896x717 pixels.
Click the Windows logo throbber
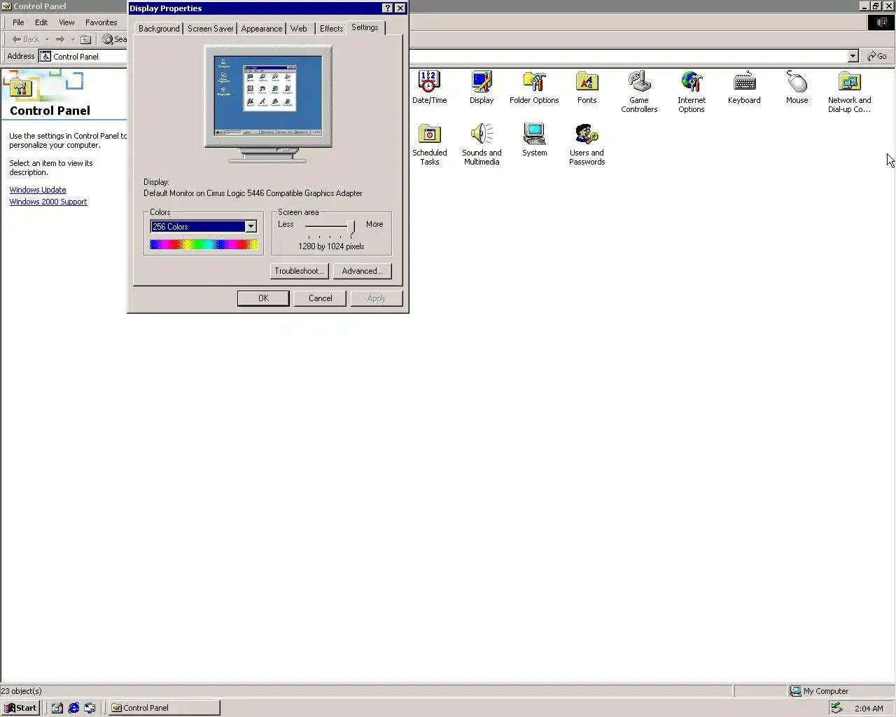pos(881,22)
